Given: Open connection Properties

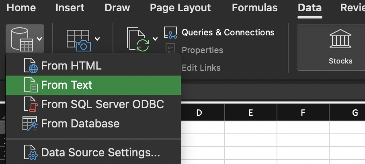Looking at the screenshot, I should point(202,50).
